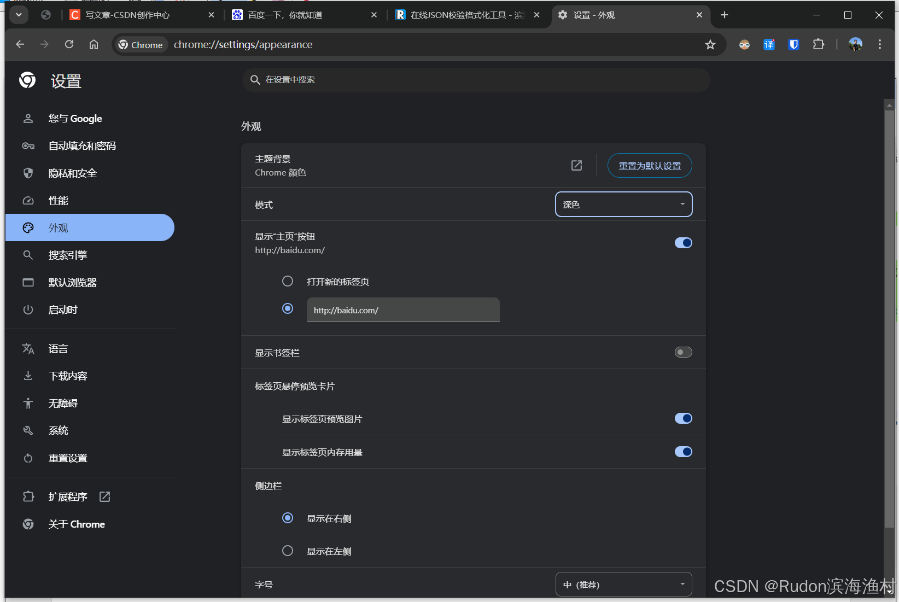This screenshot has height=602, width=899.
Task: Switch to the 在线JSON校验格式化工具 tab
Action: pos(459,15)
